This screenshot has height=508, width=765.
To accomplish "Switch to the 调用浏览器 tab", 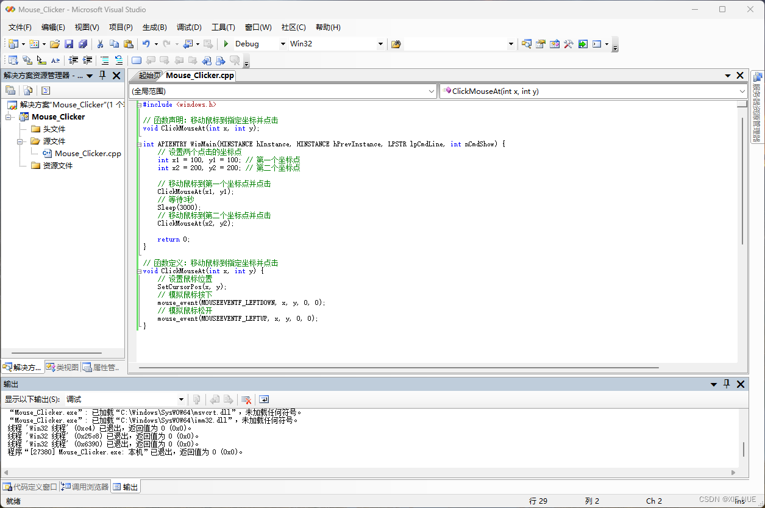I will [x=85, y=487].
